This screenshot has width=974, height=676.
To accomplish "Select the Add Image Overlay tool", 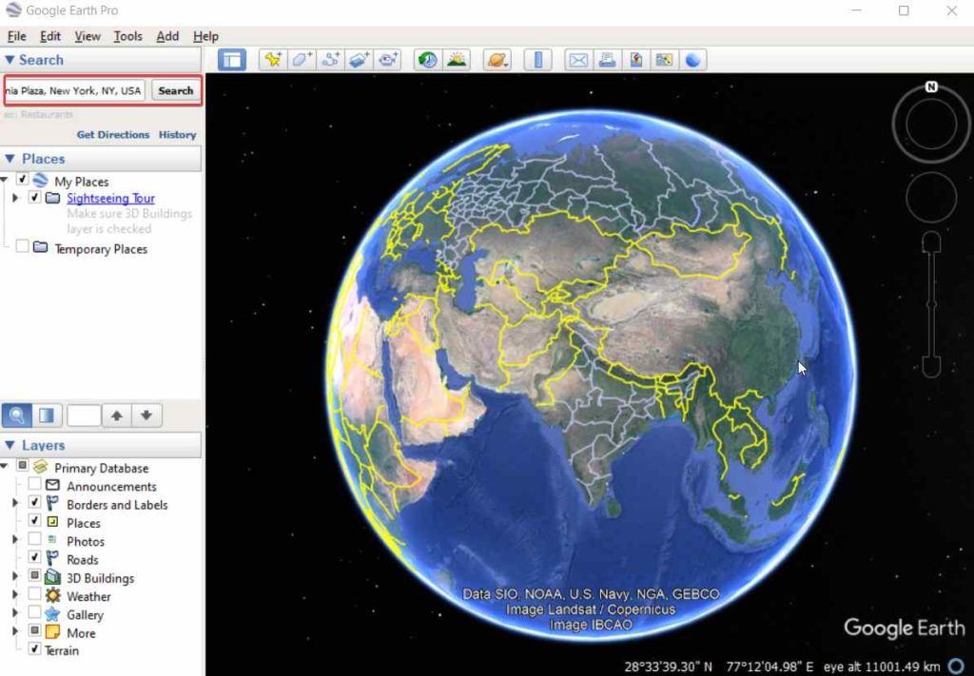I will click(359, 60).
